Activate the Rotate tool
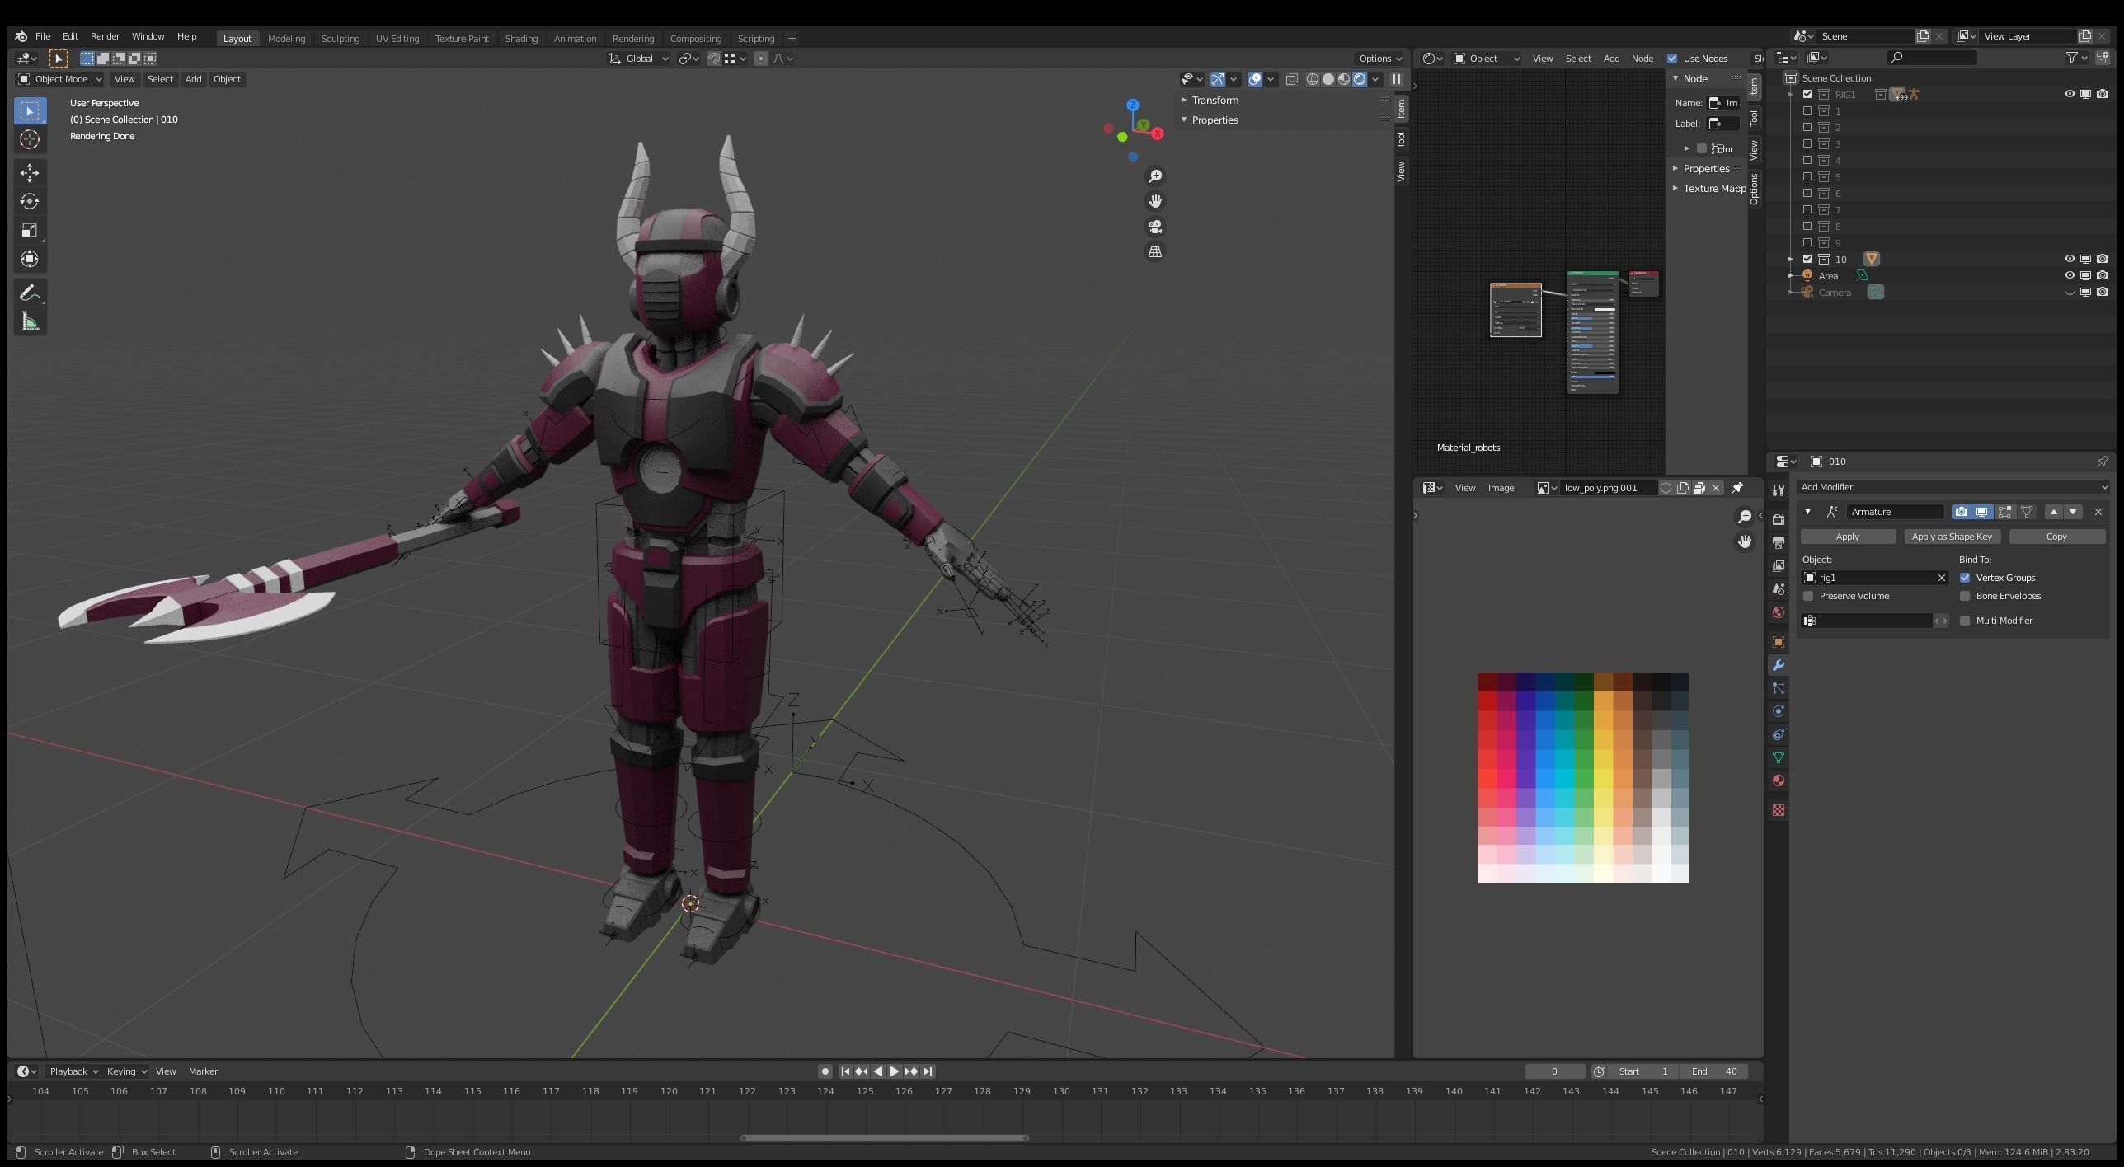The image size is (2124, 1167). [x=30, y=202]
